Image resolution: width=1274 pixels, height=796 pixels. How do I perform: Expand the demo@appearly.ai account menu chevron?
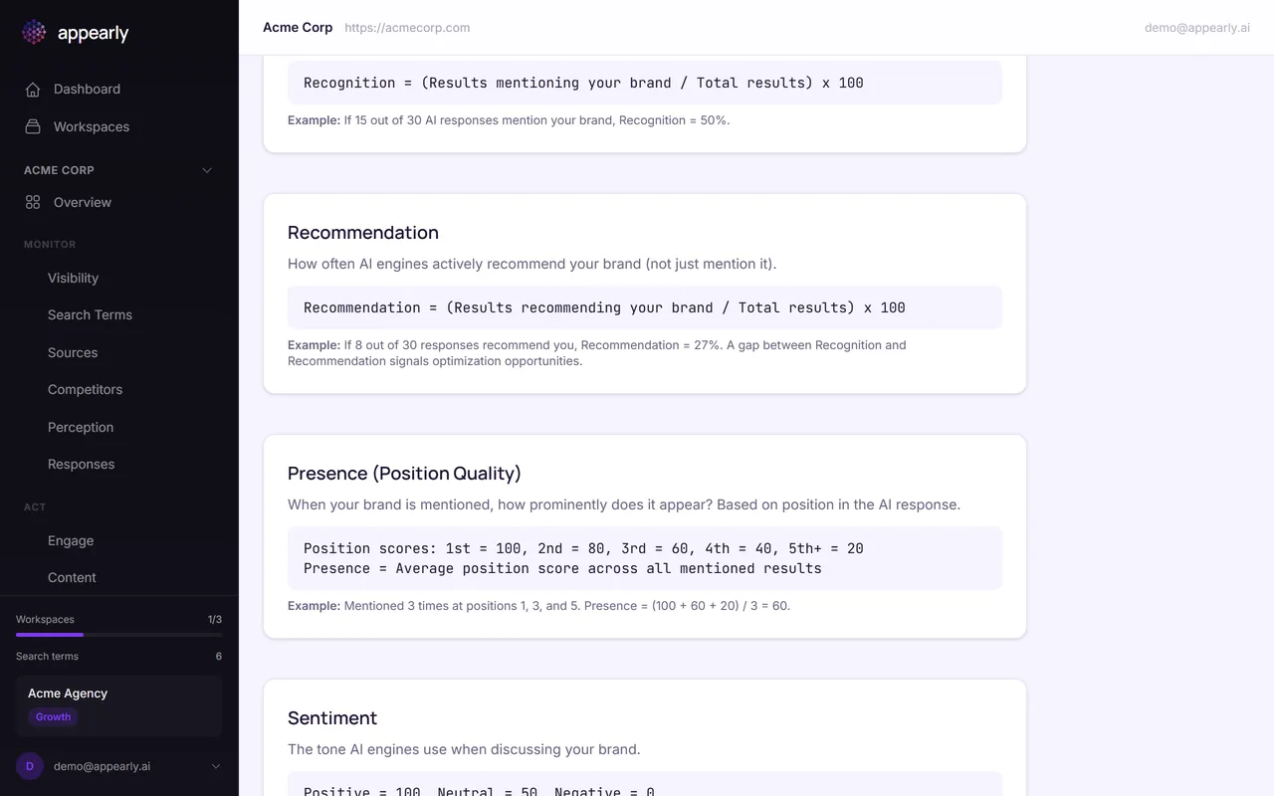(216, 766)
